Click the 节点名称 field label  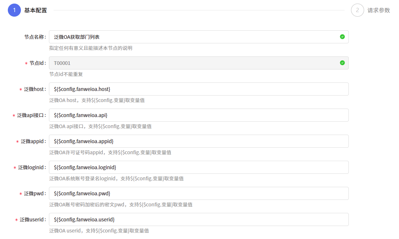[35, 37]
